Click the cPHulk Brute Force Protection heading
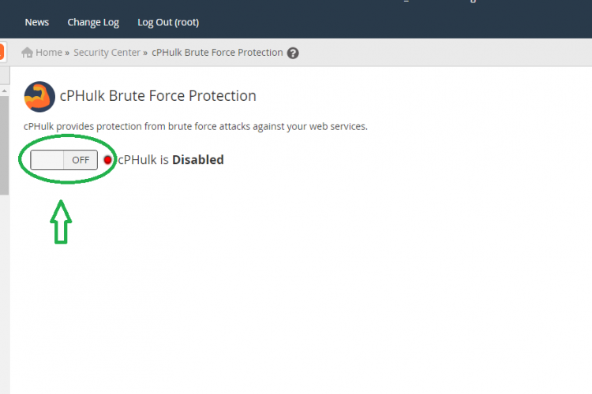This screenshot has width=592, height=394. point(158,96)
